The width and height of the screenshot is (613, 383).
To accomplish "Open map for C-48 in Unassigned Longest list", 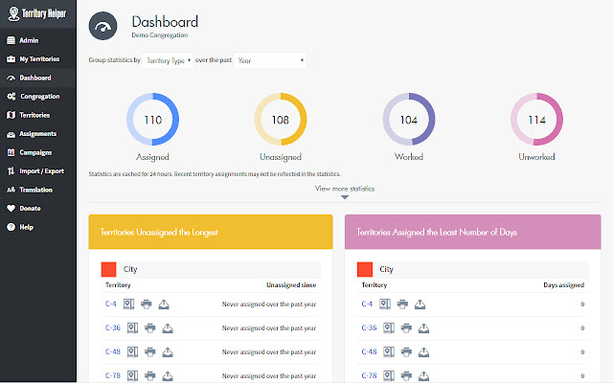I will pyautogui.click(x=132, y=351).
